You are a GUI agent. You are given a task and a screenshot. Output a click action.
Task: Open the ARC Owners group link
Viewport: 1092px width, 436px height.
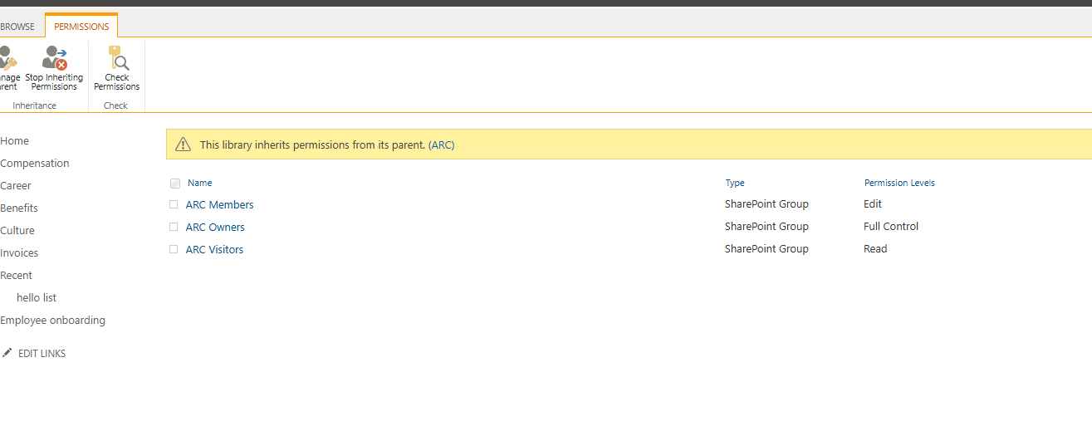pos(215,227)
